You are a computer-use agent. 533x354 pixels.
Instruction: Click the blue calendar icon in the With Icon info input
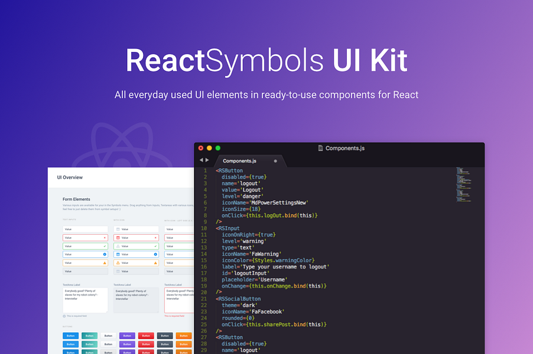tap(118, 254)
